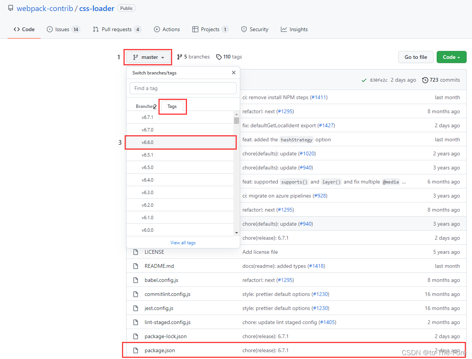Open the master branch dropdown
This screenshot has height=359, width=472.
point(148,57)
